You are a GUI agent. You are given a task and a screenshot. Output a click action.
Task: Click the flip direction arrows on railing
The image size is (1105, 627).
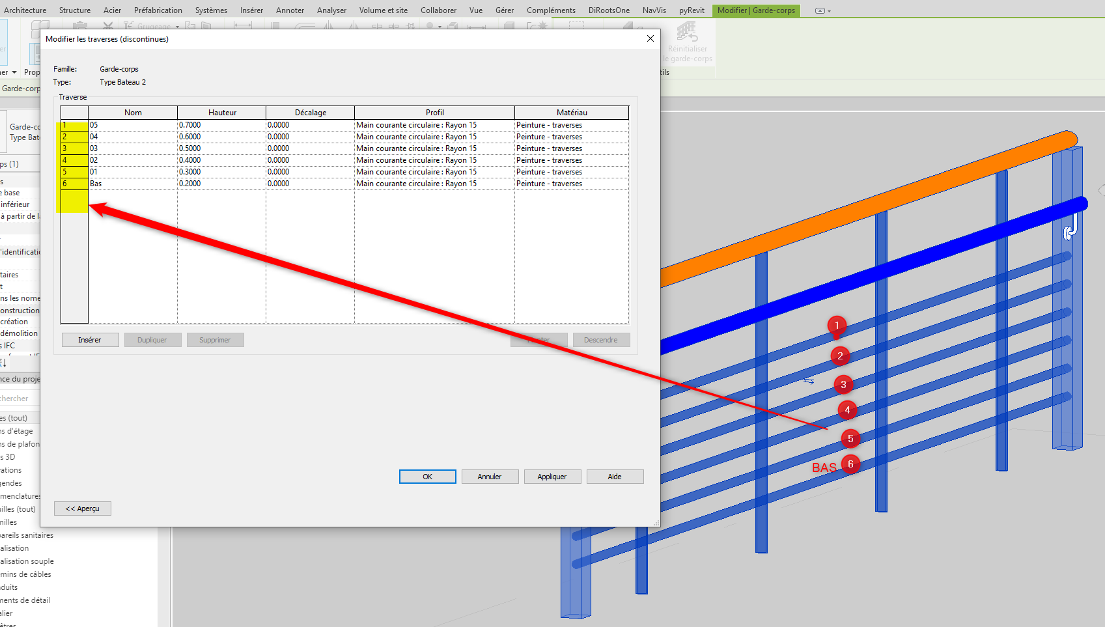coord(808,381)
